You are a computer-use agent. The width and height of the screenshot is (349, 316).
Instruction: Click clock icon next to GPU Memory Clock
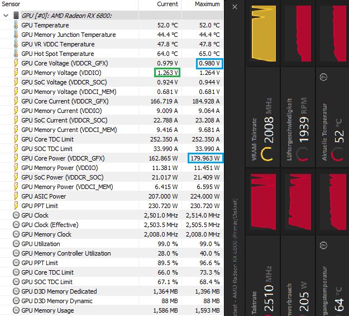coord(16,234)
